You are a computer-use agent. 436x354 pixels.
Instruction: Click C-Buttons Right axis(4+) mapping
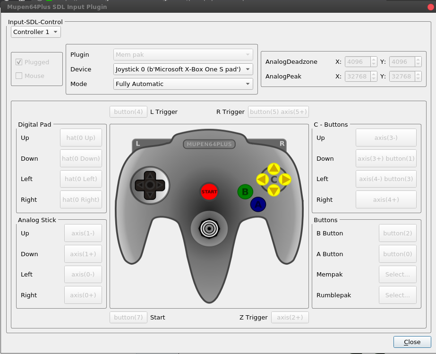pyautogui.click(x=386, y=199)
